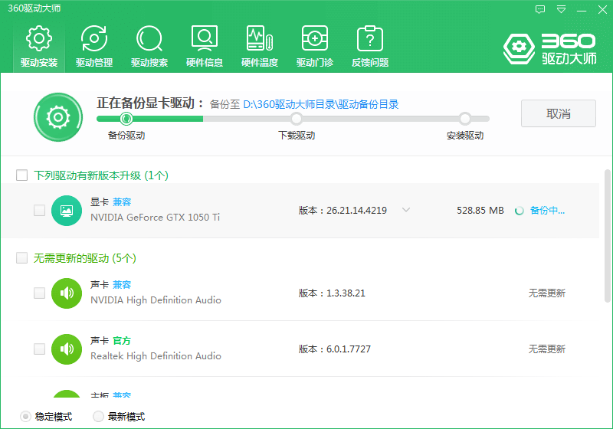Image resolution: width=613 pixels, height=429 pixels.
Task: Click the 显卡 display card icon
Action: [x=67, y=211]
